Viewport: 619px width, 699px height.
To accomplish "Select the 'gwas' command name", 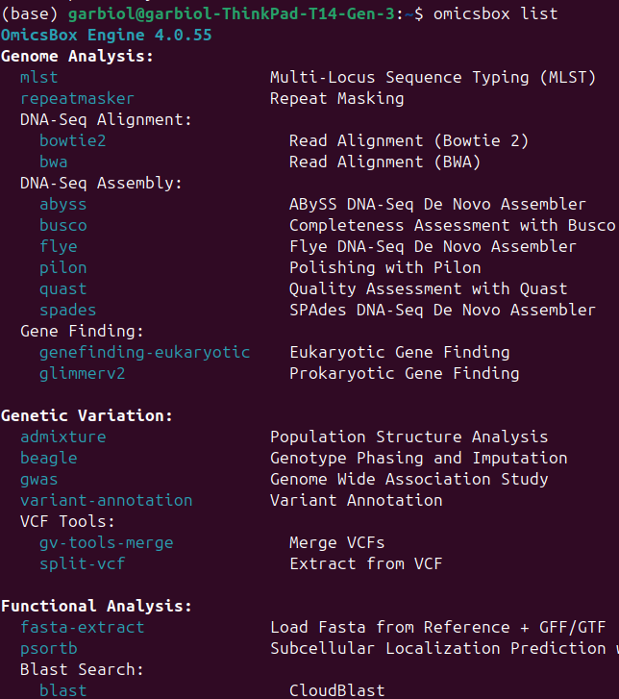I will (39, 480).
